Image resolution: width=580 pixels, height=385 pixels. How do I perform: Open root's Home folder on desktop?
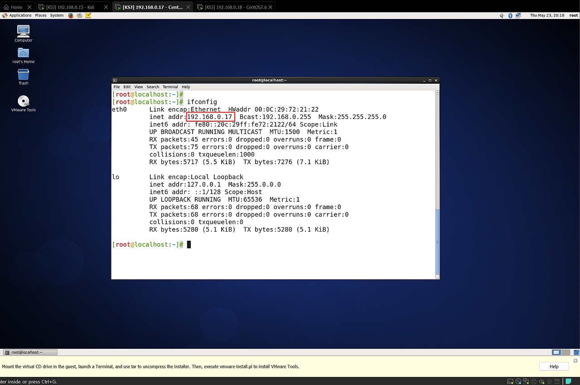pos(24,53)
